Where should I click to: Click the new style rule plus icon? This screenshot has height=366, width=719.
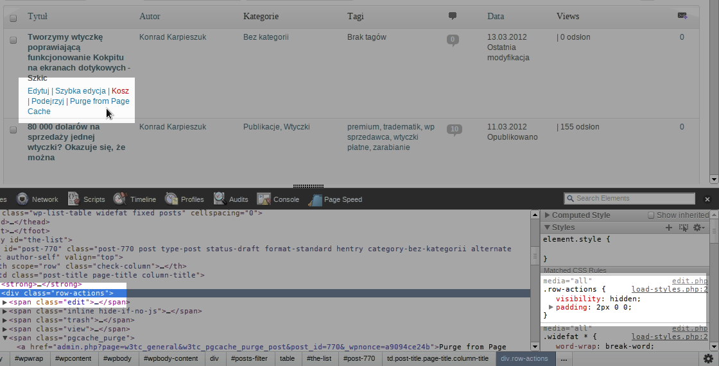(668, 228)
